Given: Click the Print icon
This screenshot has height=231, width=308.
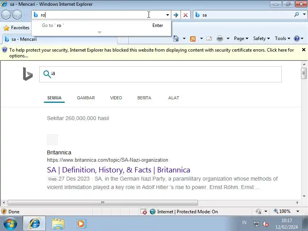Looking at the screenshot, I should pos(220,38).
